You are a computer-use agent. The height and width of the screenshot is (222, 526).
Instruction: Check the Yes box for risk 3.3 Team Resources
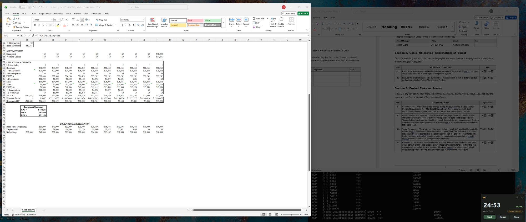point(485,129)
